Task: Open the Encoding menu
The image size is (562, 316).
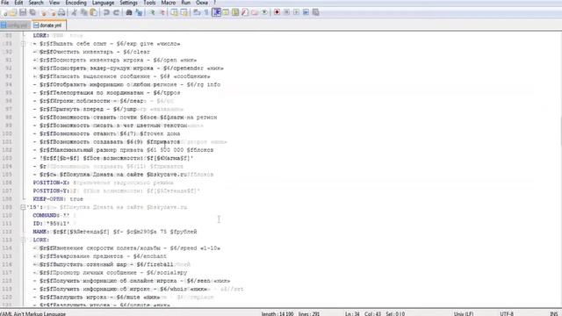Action: [x=76, y=3]
